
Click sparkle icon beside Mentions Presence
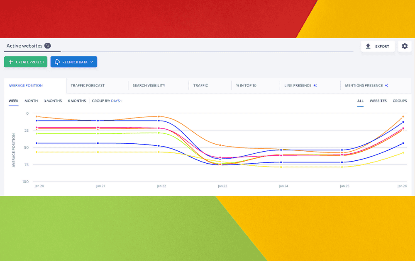pyautogui.click(x=386, y=86)
